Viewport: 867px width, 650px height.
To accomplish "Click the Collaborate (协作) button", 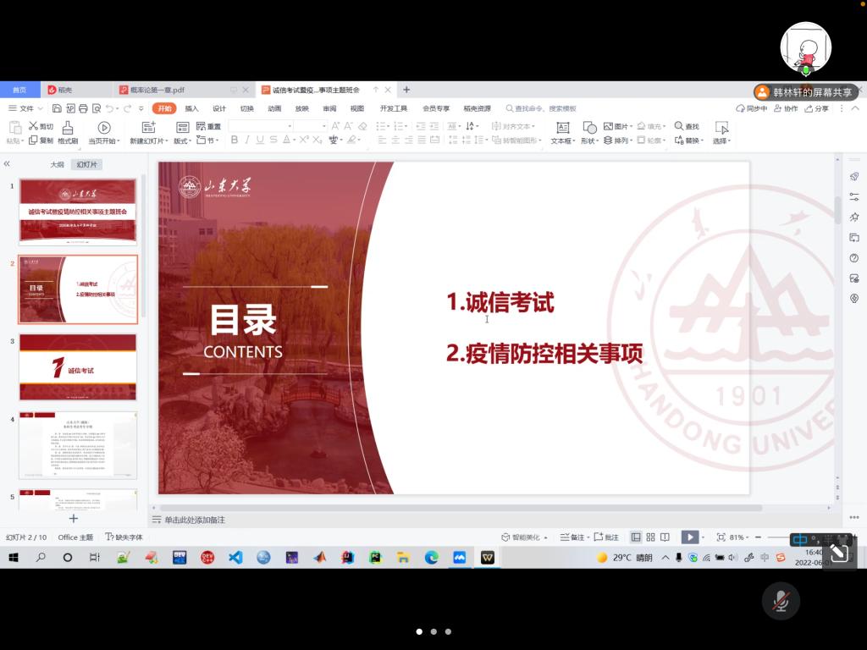I will 786,108.
